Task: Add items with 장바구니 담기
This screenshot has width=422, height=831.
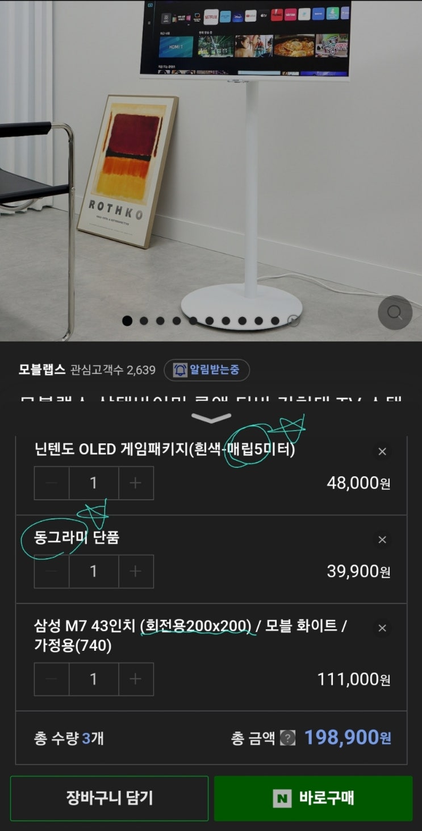Action: pos(109,798)
